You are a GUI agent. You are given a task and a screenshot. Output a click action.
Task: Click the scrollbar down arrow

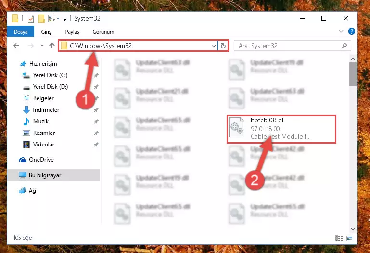353,229
